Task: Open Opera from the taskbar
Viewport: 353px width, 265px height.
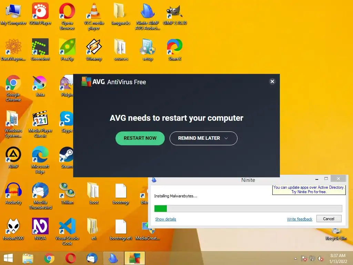Action: point(71,258)
